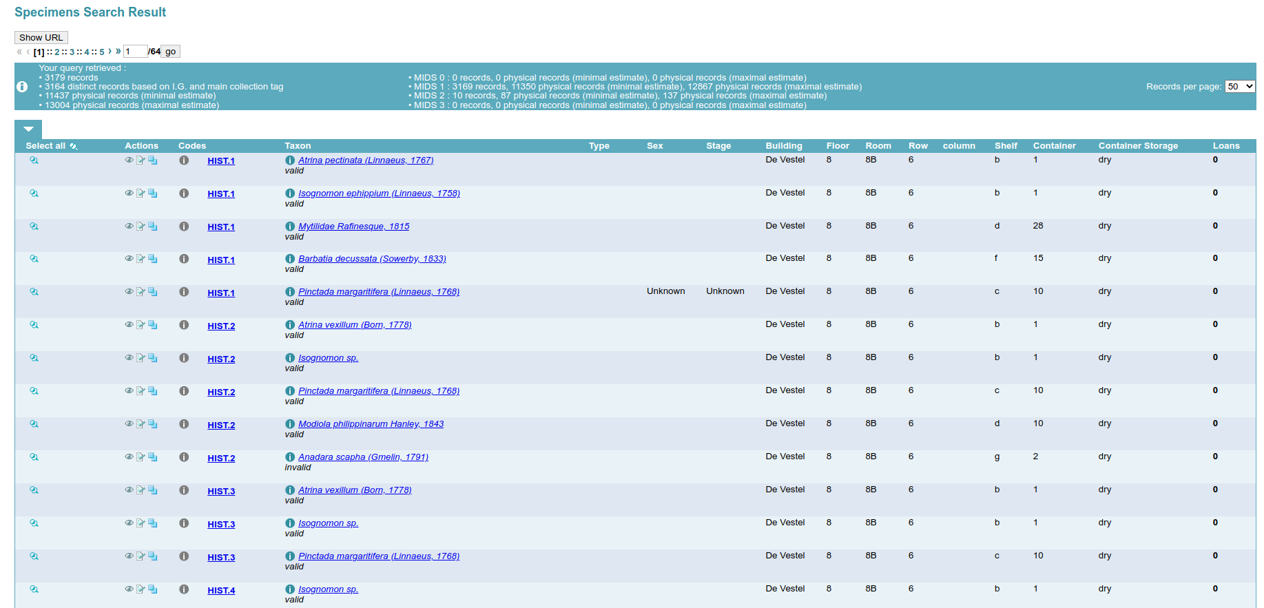Expand the white triangle tab above the table
This screenshot has height=608, width=1264.
28,129
